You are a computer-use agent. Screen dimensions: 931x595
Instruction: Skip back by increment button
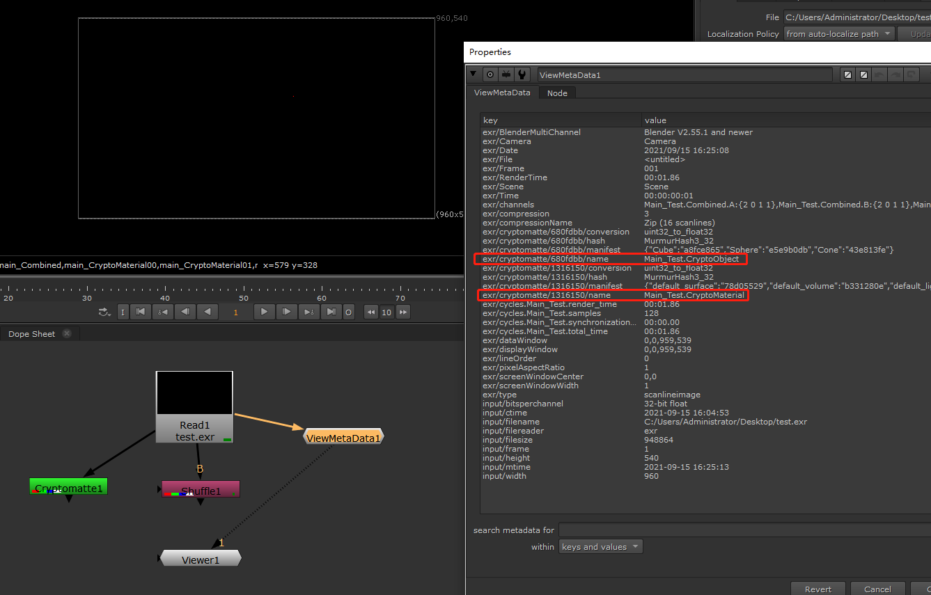click(371, 312)
